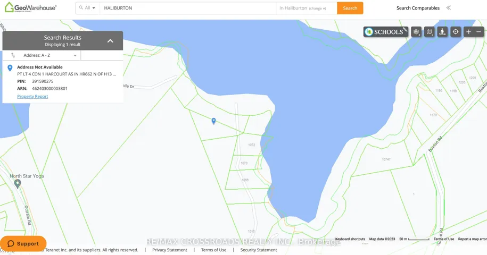Toggle the SCHOOLS overlay button

click(386, 31)
